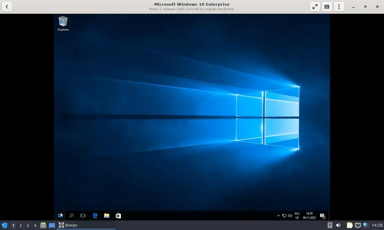Launch Microsoft Edge from the taskbar
Image resolution: width=384 pixels, height=230 pixels.
pyautogui.click(x=95, y=216)
